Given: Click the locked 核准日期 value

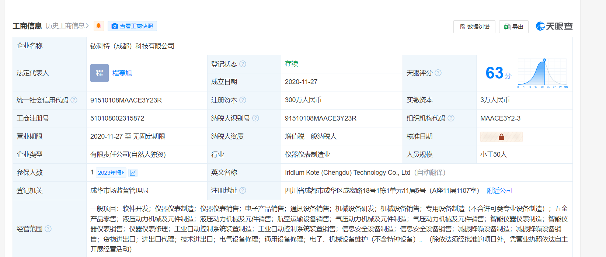Looking at the screenshot, I should pos(501,137).
